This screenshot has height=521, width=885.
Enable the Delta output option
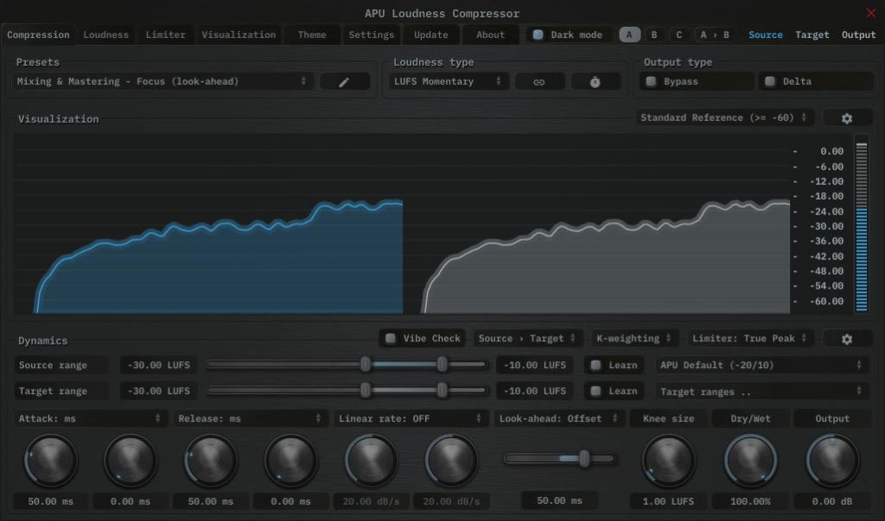tap(771, 80)
